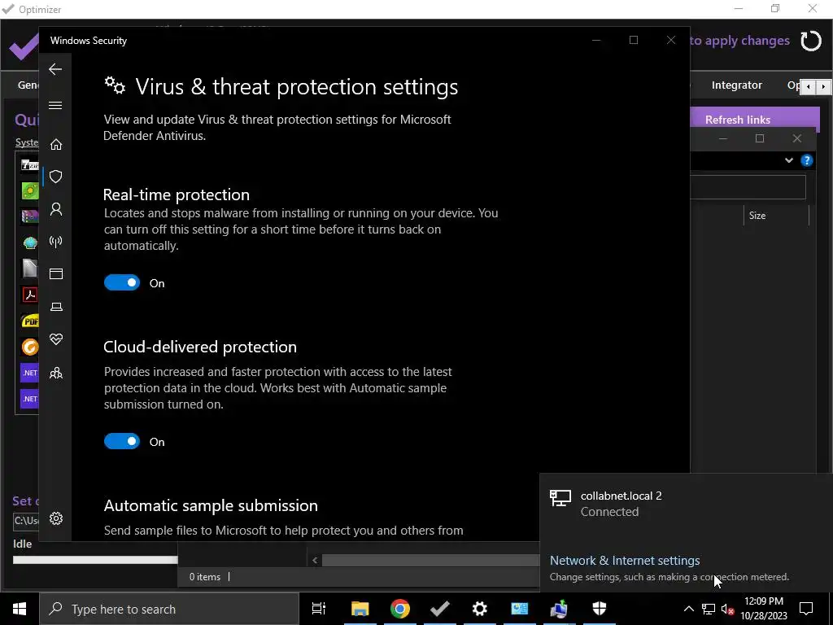Switch to Windows Security shield on taskbar
This screenshot has width=833, height=625.
tap(599, 609)
